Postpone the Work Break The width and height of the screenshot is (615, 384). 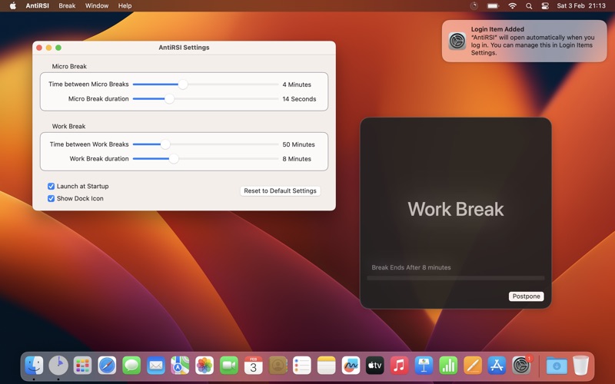click(x=526, y=296)
